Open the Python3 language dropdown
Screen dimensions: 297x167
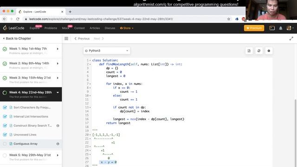(107, 51)
